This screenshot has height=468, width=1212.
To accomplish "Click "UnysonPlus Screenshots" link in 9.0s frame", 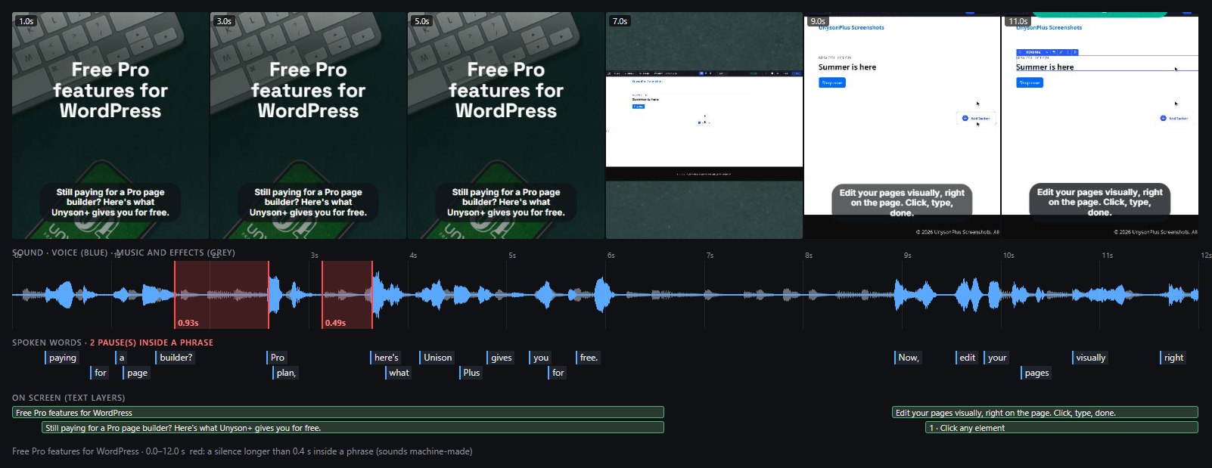I will coord(851,27).
